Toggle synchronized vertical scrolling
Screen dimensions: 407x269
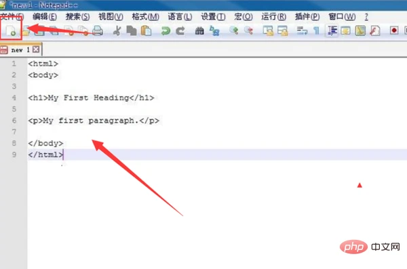tap(268, 31)
